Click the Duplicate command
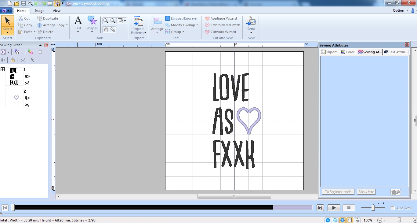The image size is (417, 223). 48,18
